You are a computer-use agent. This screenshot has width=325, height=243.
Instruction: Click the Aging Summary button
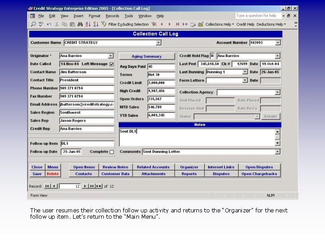coord(147,56)
